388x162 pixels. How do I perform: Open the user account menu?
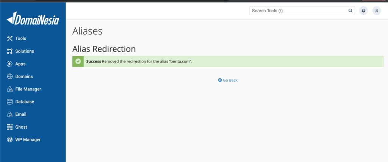pos(377,11)
